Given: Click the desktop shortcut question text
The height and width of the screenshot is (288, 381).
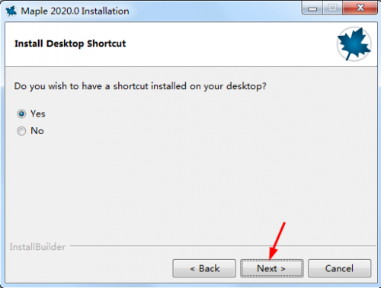Looking at the screenshot, I should pyautogui.click(x=140, y=86).
